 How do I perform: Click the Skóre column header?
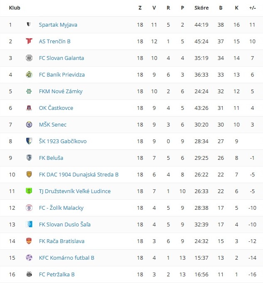(x=201, y=8)
